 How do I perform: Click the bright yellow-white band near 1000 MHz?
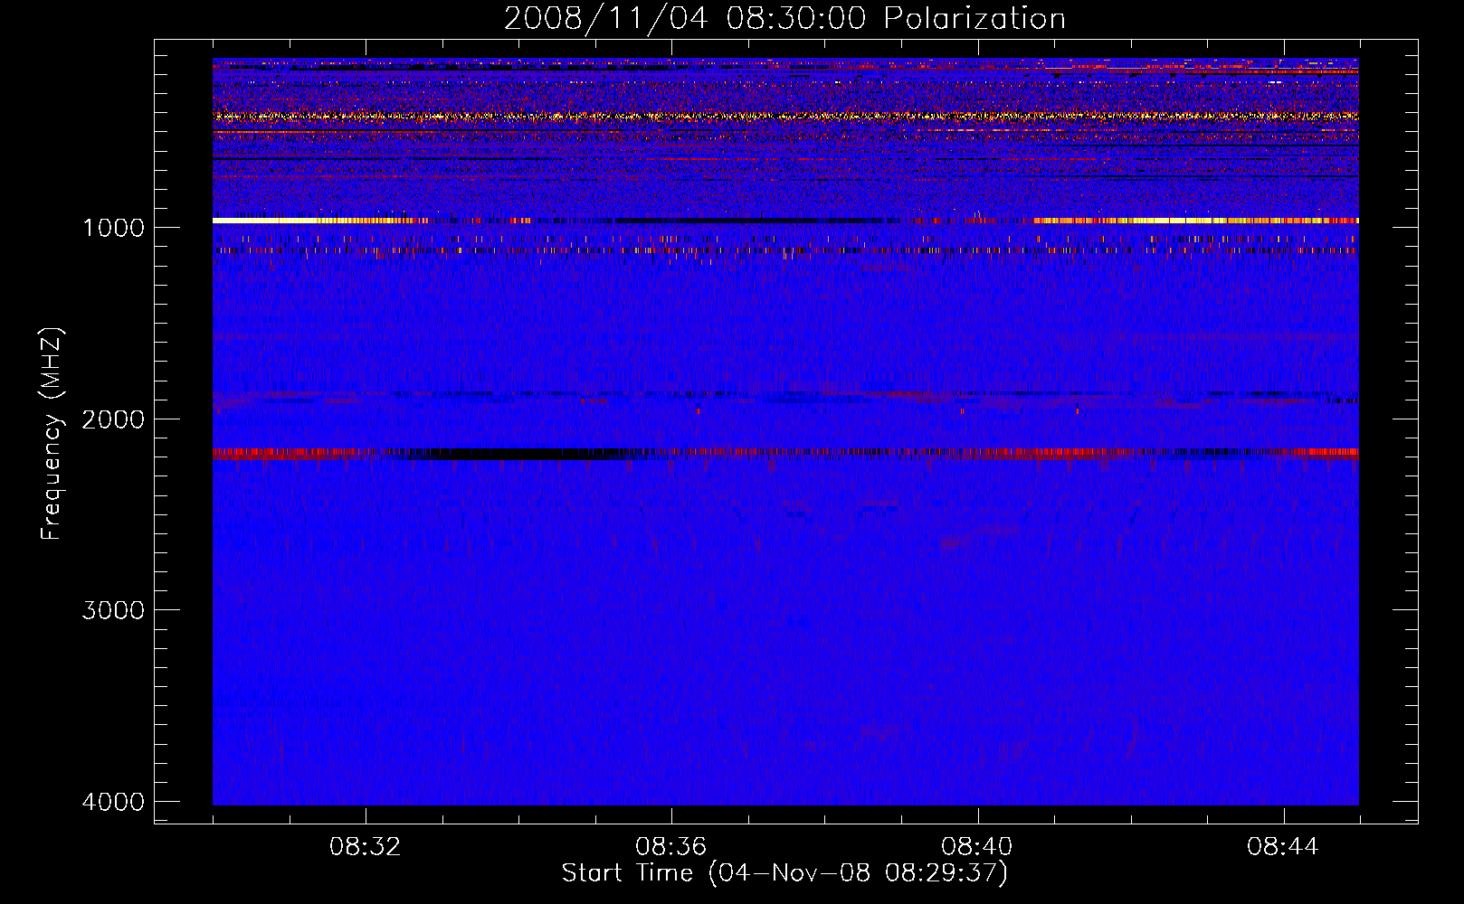pos(785,221)
